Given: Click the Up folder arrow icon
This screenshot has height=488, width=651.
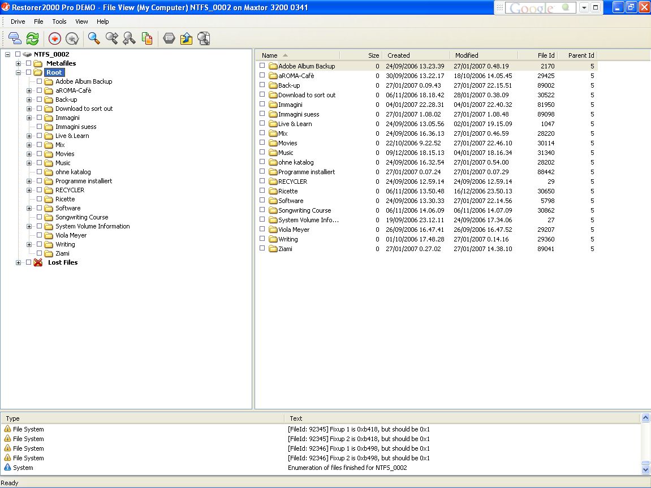Looking at the screenshot, I should 186,38.
